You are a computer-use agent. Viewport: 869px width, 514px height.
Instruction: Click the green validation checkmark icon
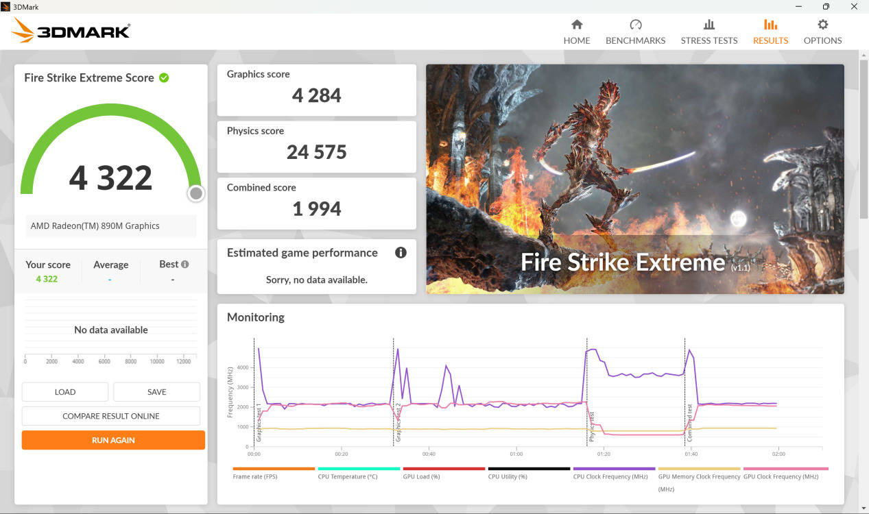[x=164, y=77]
